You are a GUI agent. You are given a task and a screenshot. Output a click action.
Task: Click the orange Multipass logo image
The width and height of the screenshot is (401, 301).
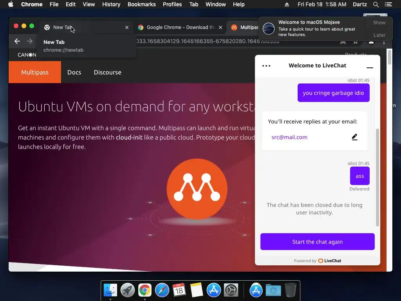[197, 189]
